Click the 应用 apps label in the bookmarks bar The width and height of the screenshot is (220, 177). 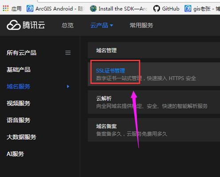16,9
